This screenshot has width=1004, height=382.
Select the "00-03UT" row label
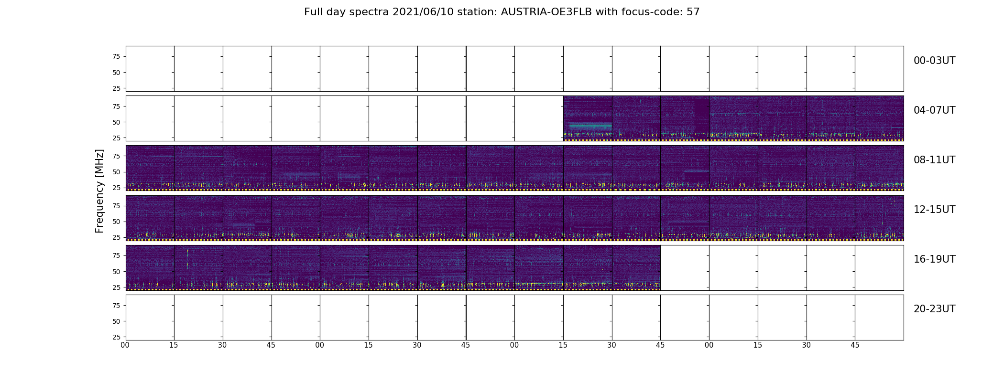[934, 61]
